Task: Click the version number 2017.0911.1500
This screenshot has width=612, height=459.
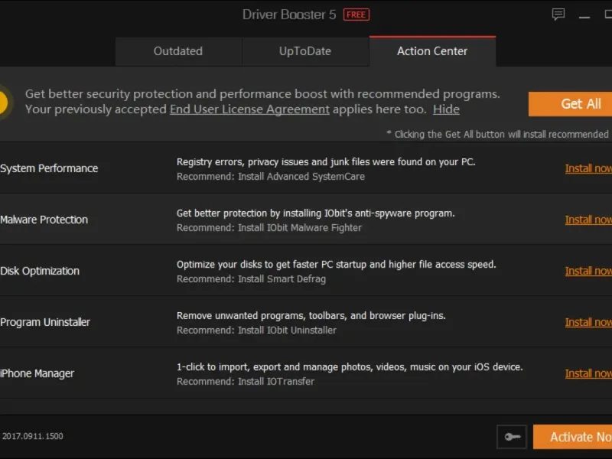Action: pyautogui.click(x=33, y=436)
